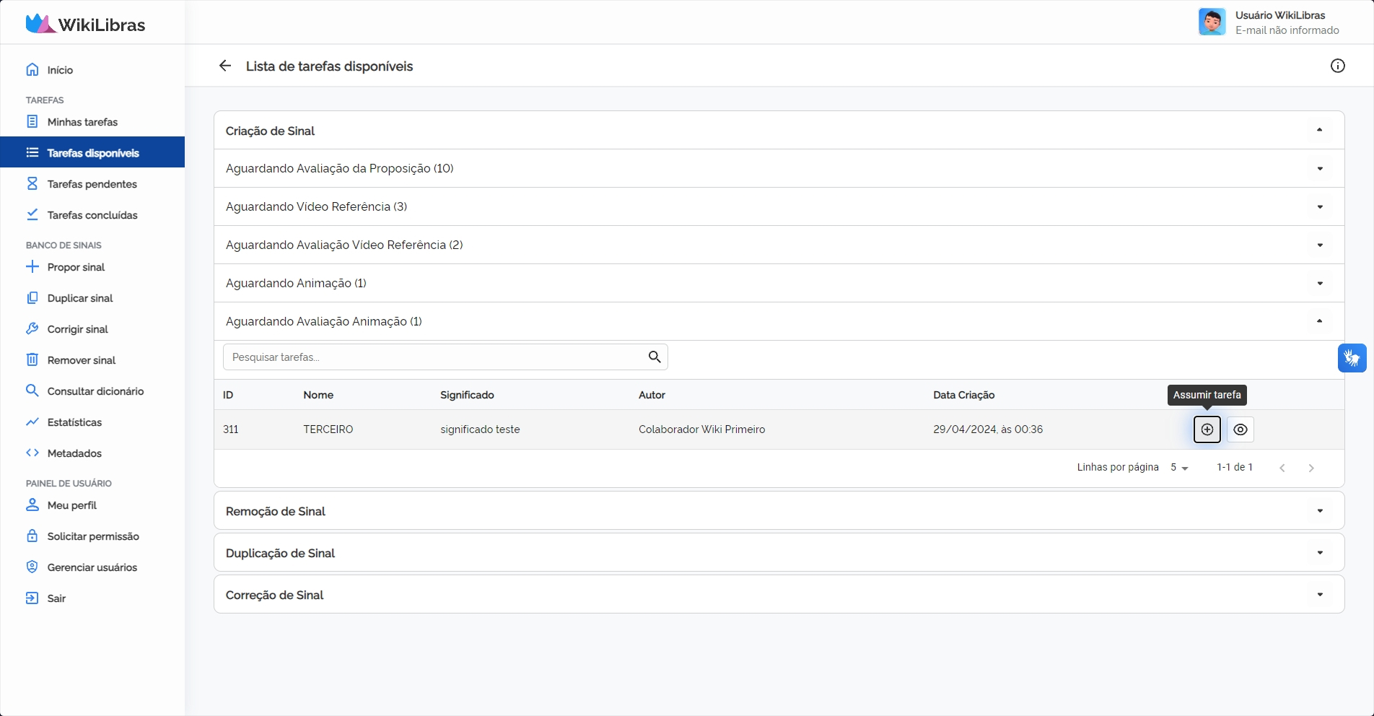1374x716 pixels.
Task: Go to next page of task results
Action: (1310, 468)
